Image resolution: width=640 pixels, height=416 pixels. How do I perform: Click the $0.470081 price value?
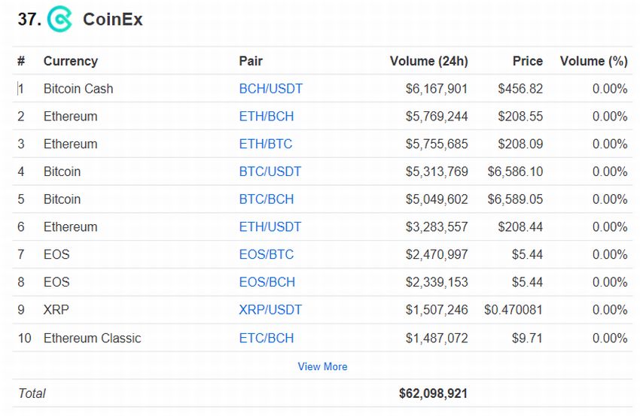pyautogui.click(x=514, y=309)
